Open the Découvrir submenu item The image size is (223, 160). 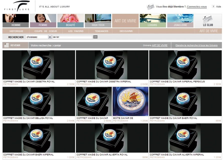[x=126, y=31]
